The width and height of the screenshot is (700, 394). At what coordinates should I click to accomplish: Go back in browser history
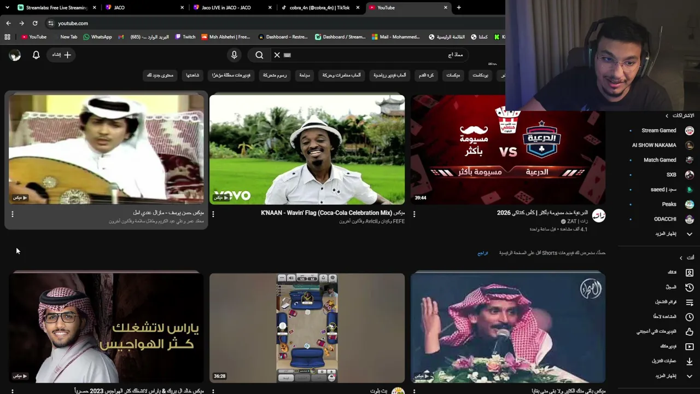pos(8,23)
